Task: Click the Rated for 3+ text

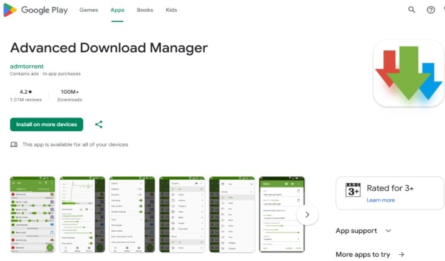Action: [x=390, y=188]
